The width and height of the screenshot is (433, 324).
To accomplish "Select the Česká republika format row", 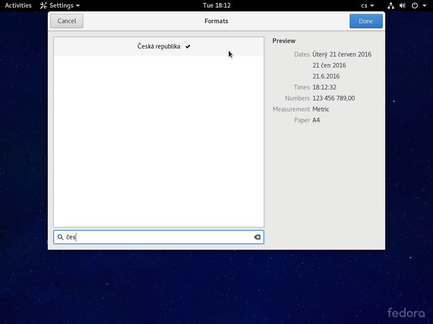I will (159, 46).
